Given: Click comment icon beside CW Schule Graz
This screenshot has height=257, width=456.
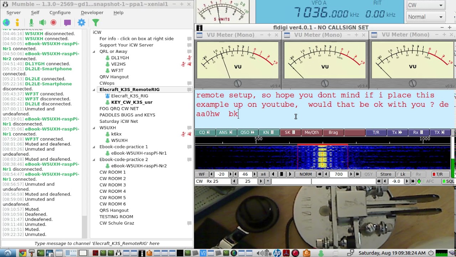Looking at the screenshot, I should [x=190, y=223].
